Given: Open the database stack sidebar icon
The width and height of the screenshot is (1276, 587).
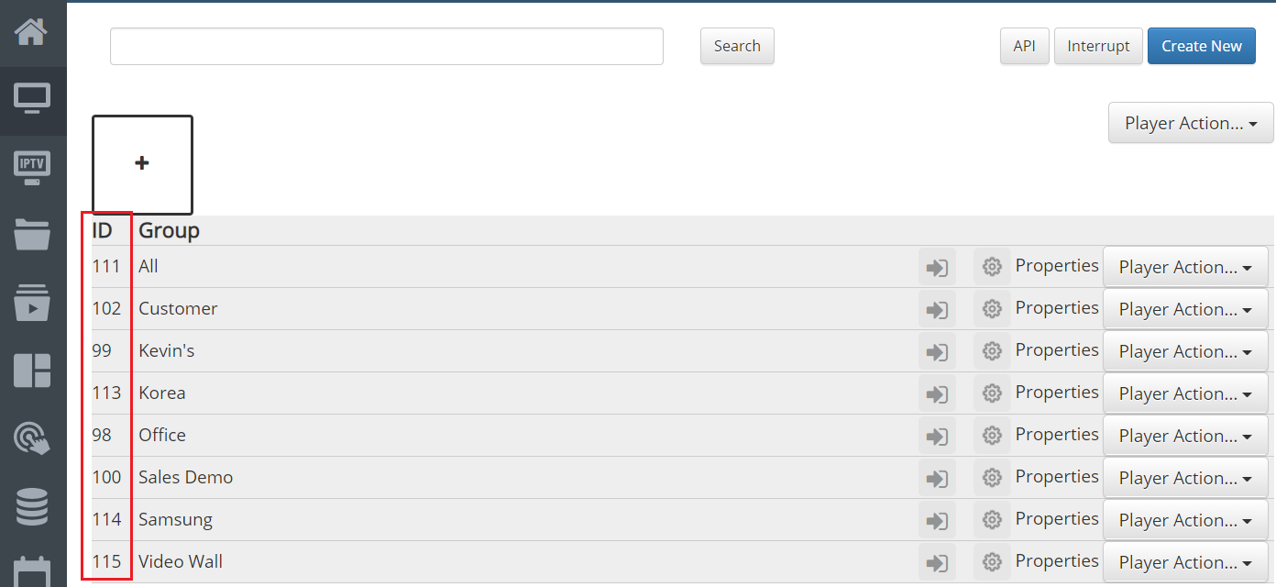Looking at the screenshot, I should tap(32, 506).
